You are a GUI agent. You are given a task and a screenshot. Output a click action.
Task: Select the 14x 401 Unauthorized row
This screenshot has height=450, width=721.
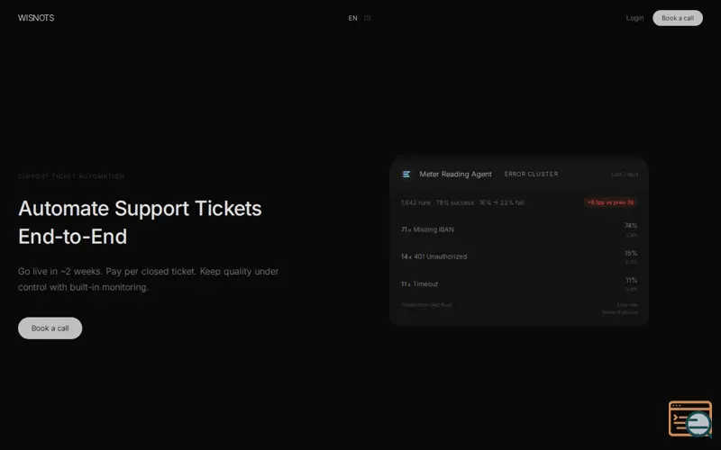pos(519,256)
